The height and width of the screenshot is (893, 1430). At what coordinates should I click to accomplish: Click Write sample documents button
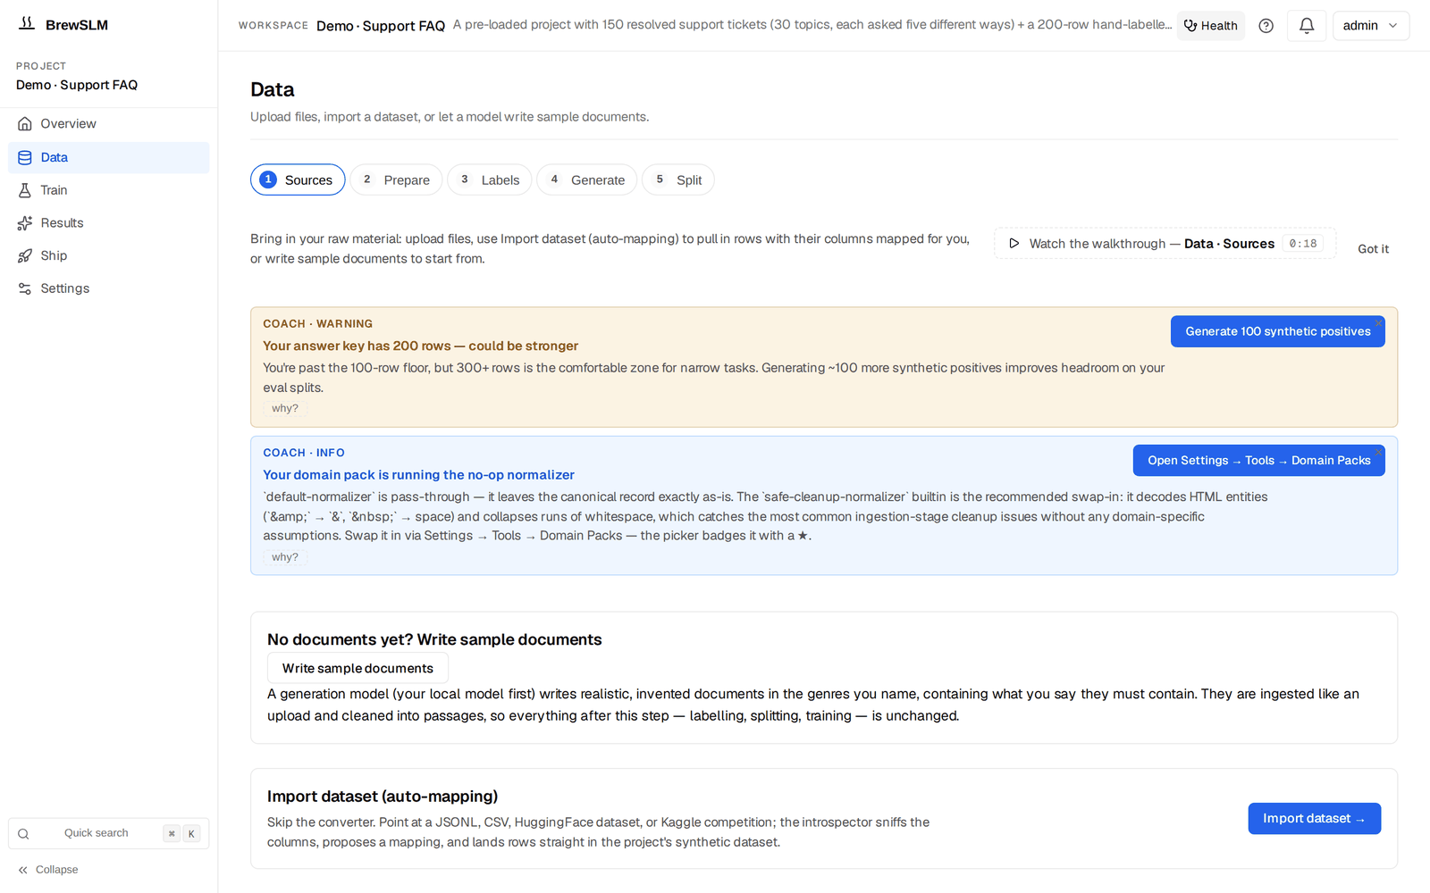click(x=357, y=668)
